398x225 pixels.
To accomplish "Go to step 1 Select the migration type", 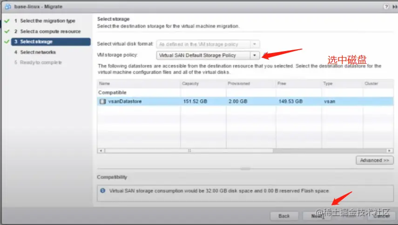I will [47, 21].
